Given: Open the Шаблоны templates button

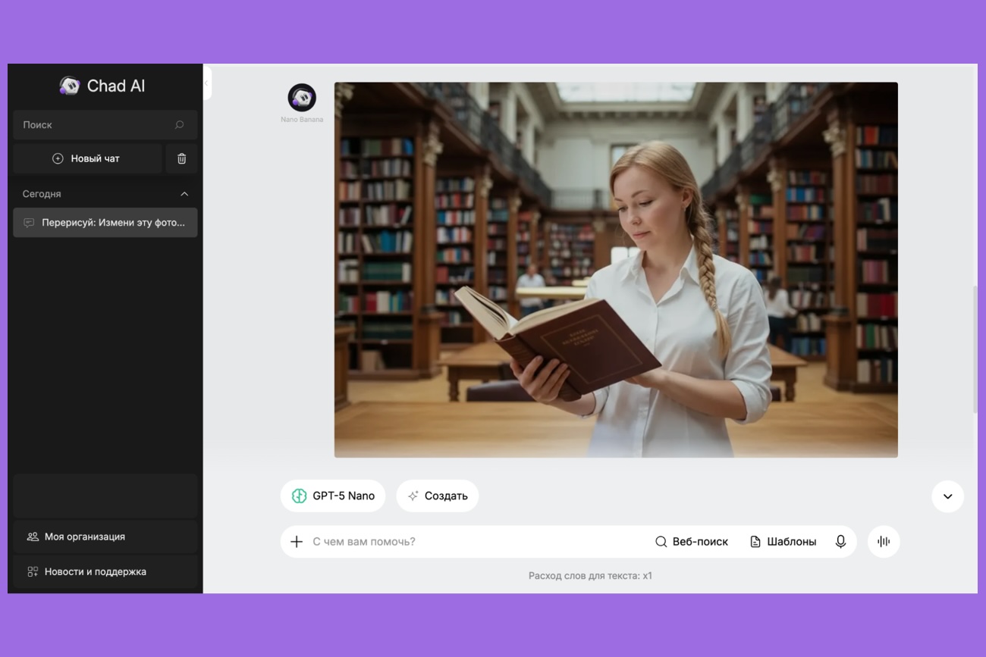Looking at the screenshot, I should tap(783, 542).
